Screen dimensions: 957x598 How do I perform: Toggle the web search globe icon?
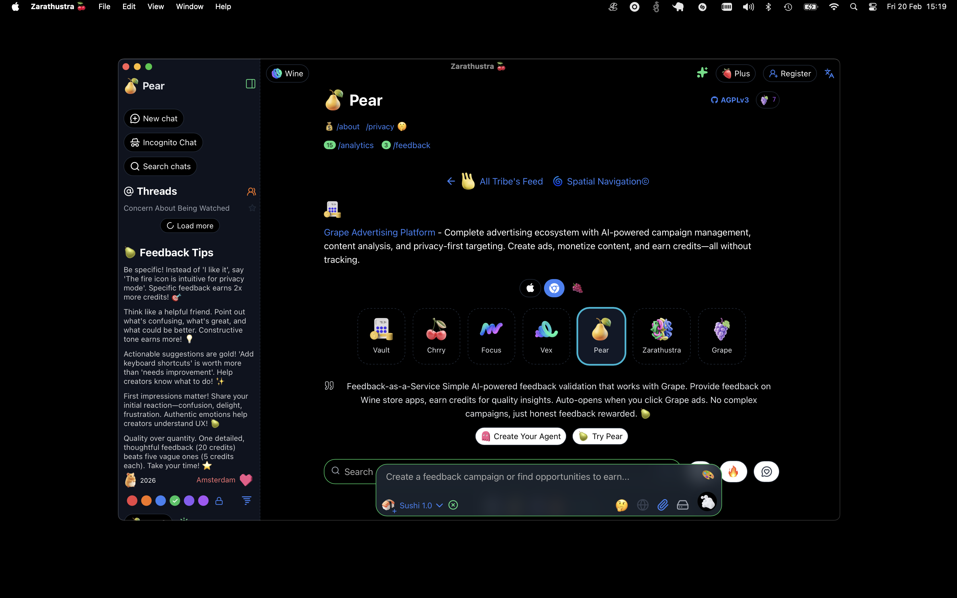pyautogui.click(x=643, y=505)
